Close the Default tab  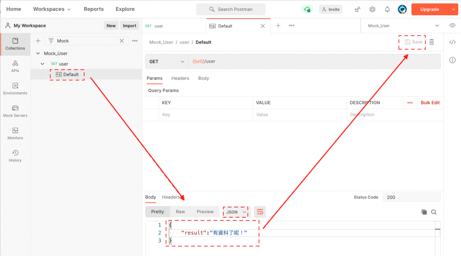point(263,26)
